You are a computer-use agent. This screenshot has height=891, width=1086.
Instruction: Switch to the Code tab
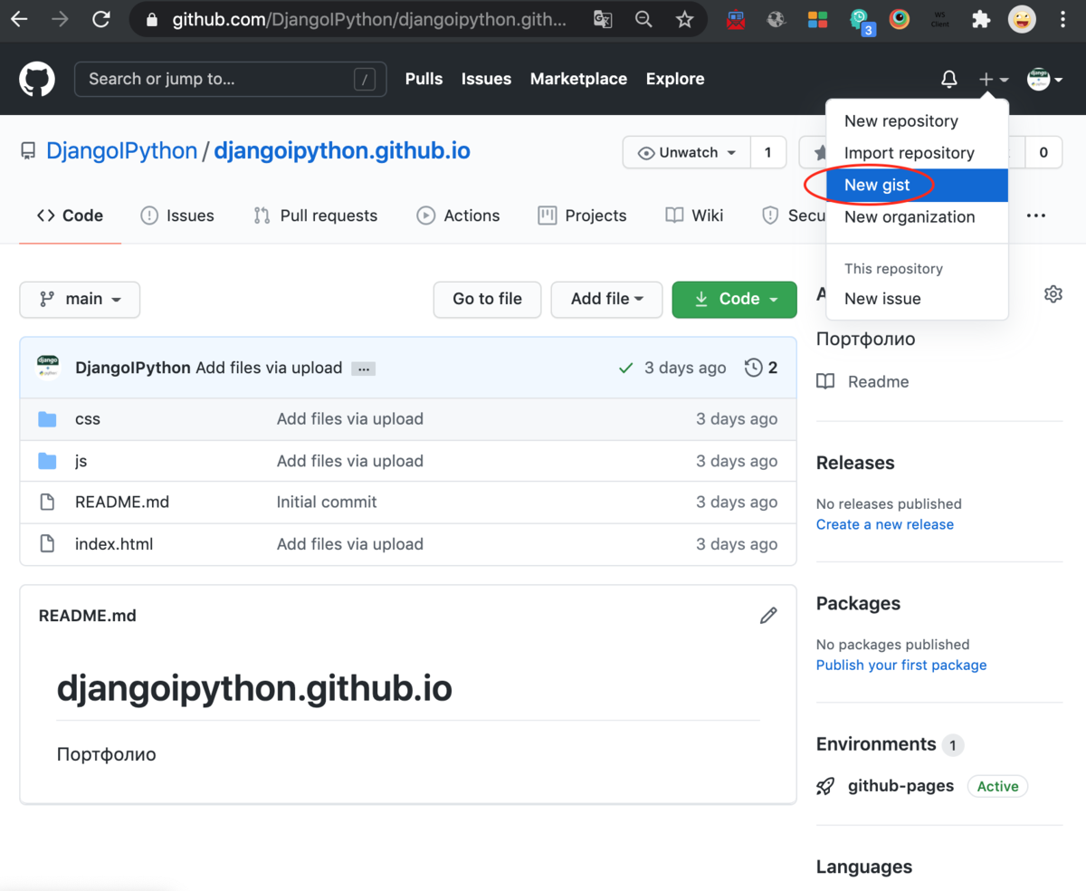[x=70, y=216]
